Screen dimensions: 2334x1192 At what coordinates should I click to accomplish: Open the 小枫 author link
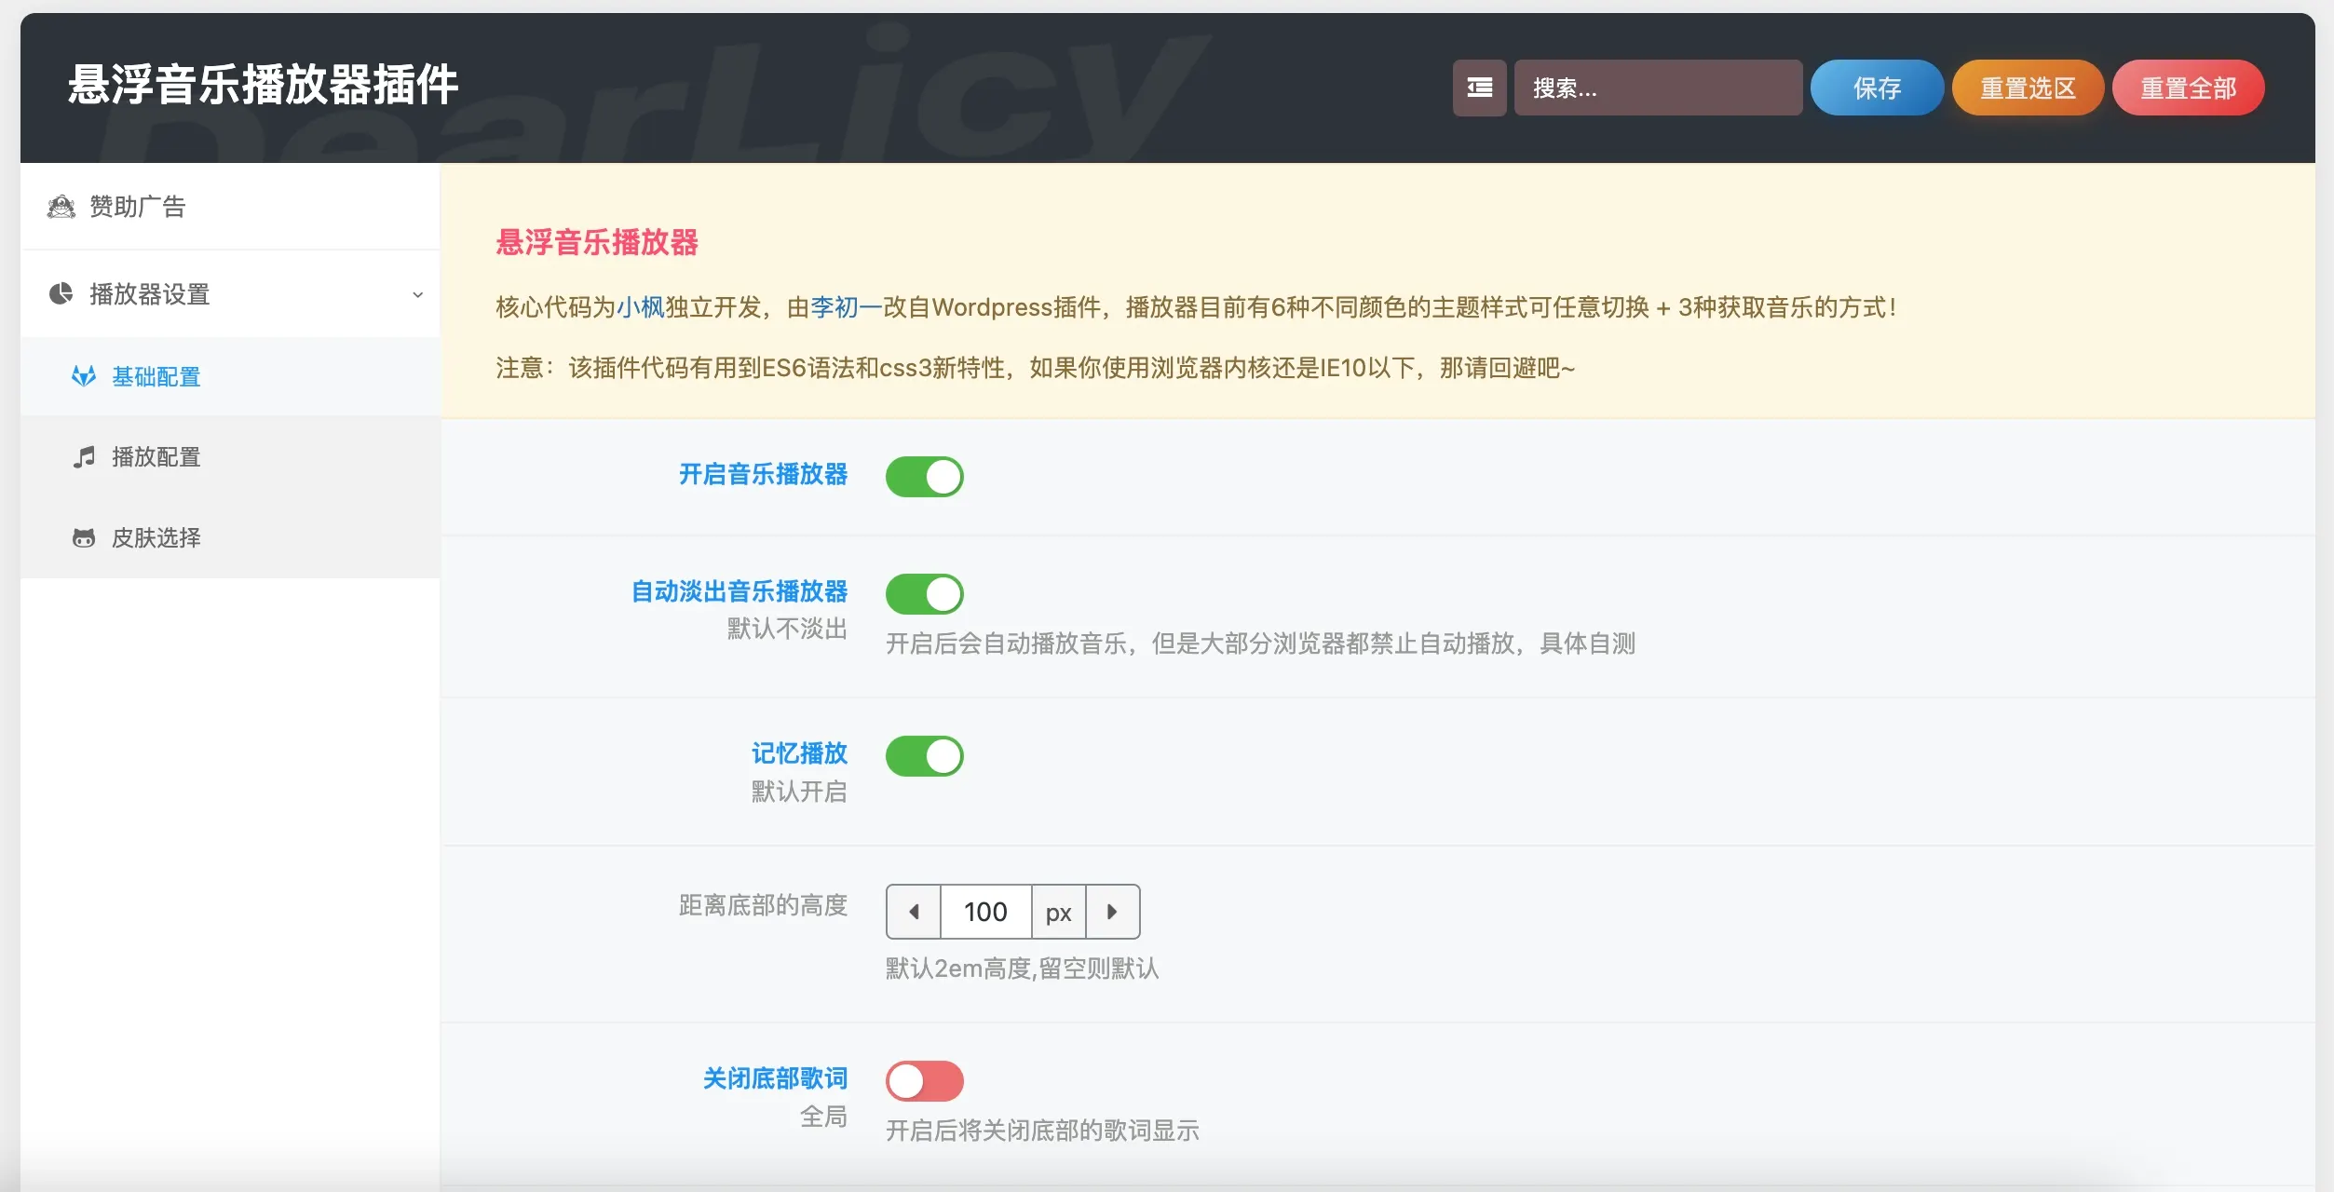[x=640, y=307]
